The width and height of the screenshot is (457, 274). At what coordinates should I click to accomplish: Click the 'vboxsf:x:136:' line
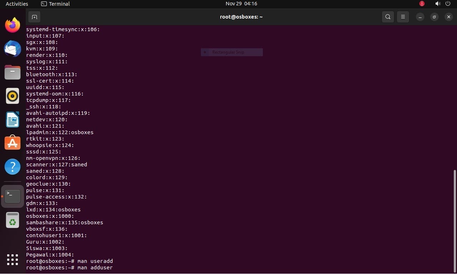coord(47,229)
